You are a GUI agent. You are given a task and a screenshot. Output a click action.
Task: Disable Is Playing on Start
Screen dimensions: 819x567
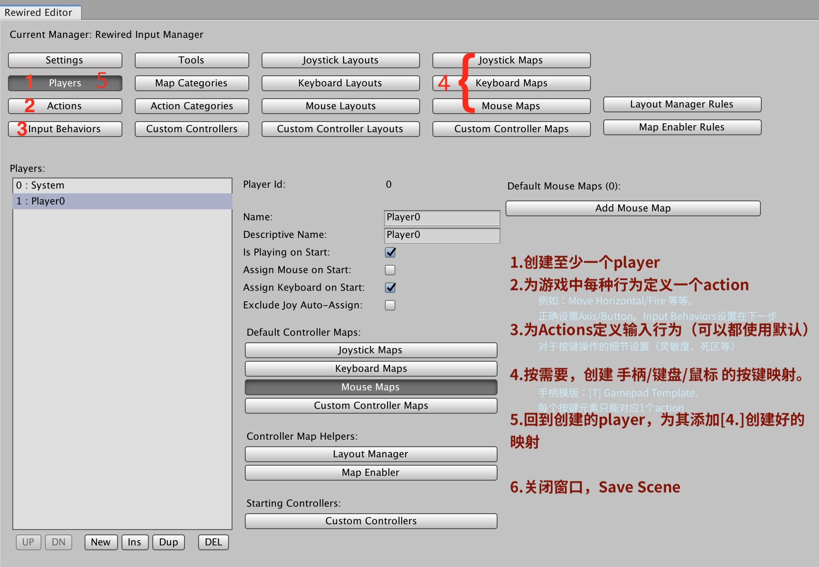(x=390, y=252)
